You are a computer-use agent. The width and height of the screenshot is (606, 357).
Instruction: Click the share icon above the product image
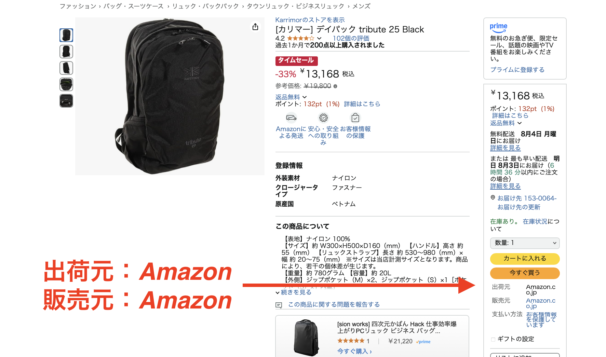[255, 27]
